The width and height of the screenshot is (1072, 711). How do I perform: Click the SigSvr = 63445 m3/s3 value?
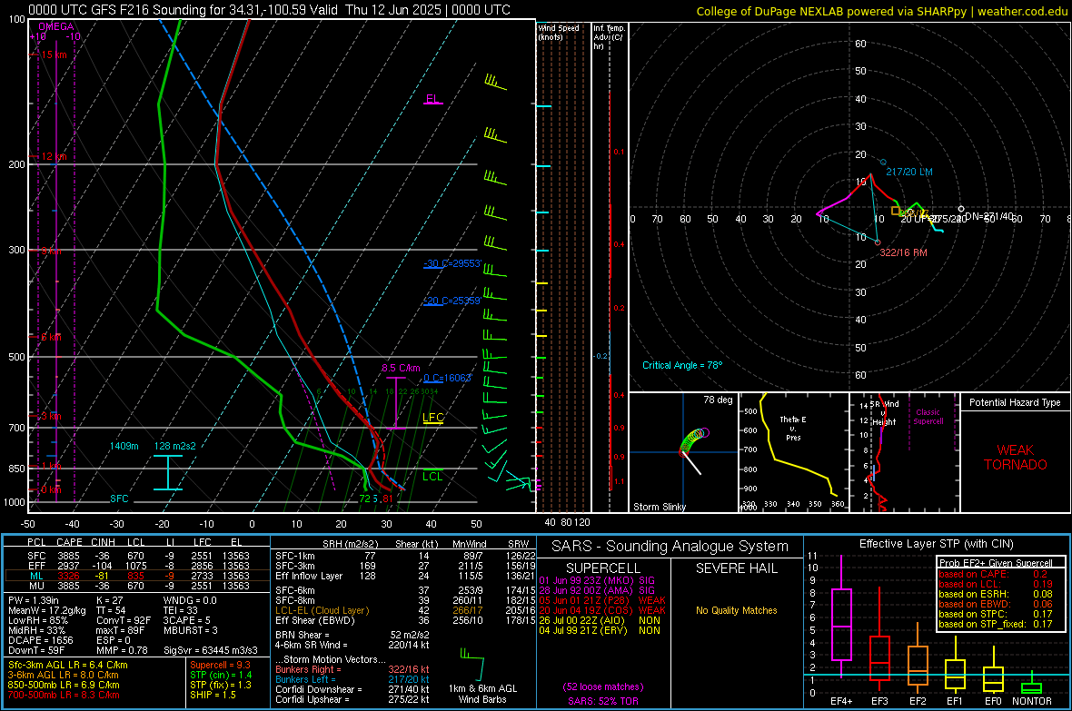[x=211, y=650]
